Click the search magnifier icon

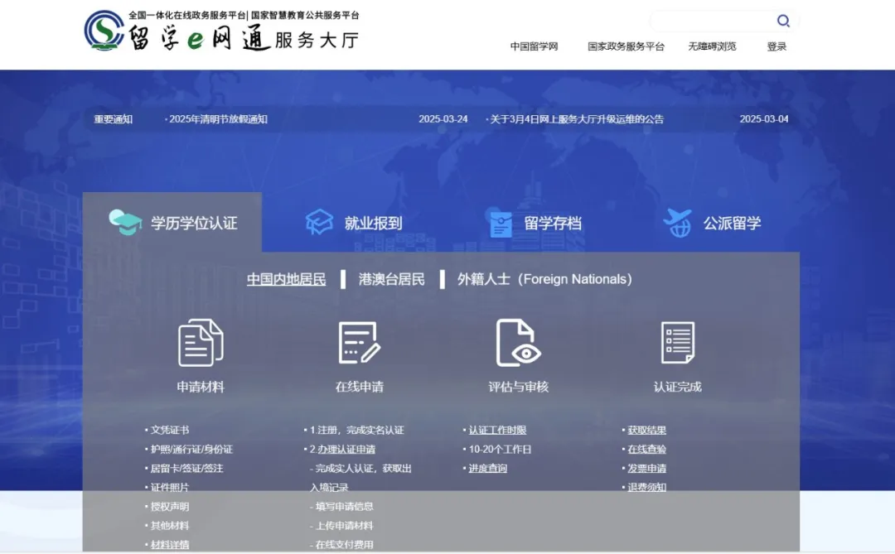click(x=783, y=21)
